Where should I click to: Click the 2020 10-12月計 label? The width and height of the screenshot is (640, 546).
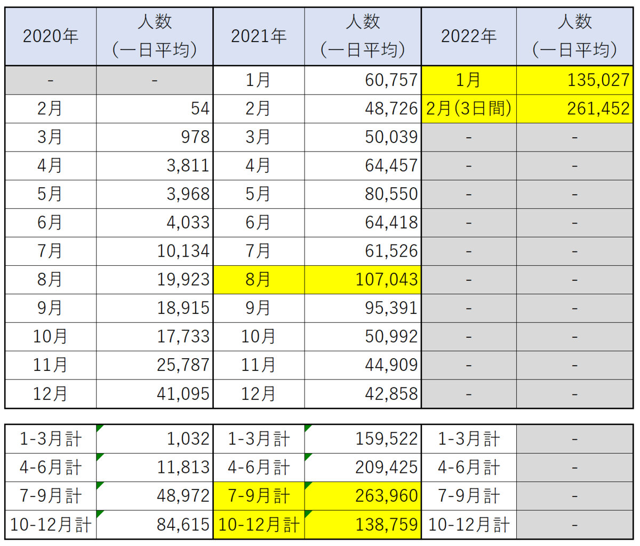tap(51, 525)
